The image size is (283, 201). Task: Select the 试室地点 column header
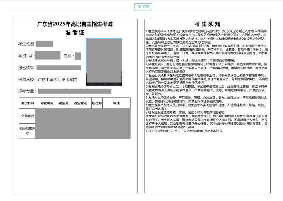click(80, 103)
